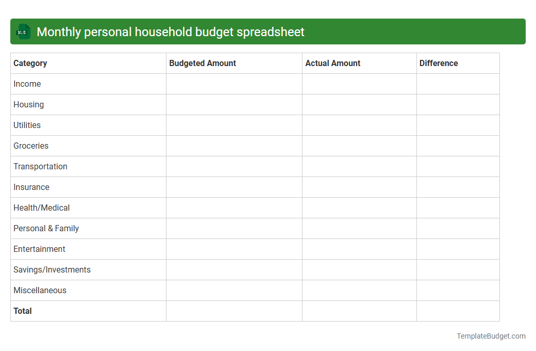Select the Savings/Investments cell
The image size is (536, 351).
[x=52, y=269]
